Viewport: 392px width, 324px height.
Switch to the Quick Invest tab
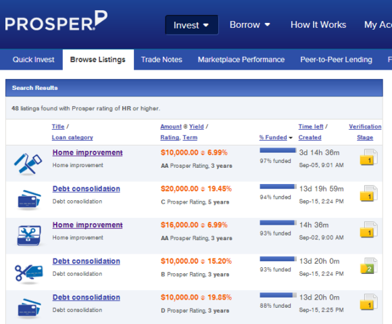pyautogui.click(x=34, y=60)
